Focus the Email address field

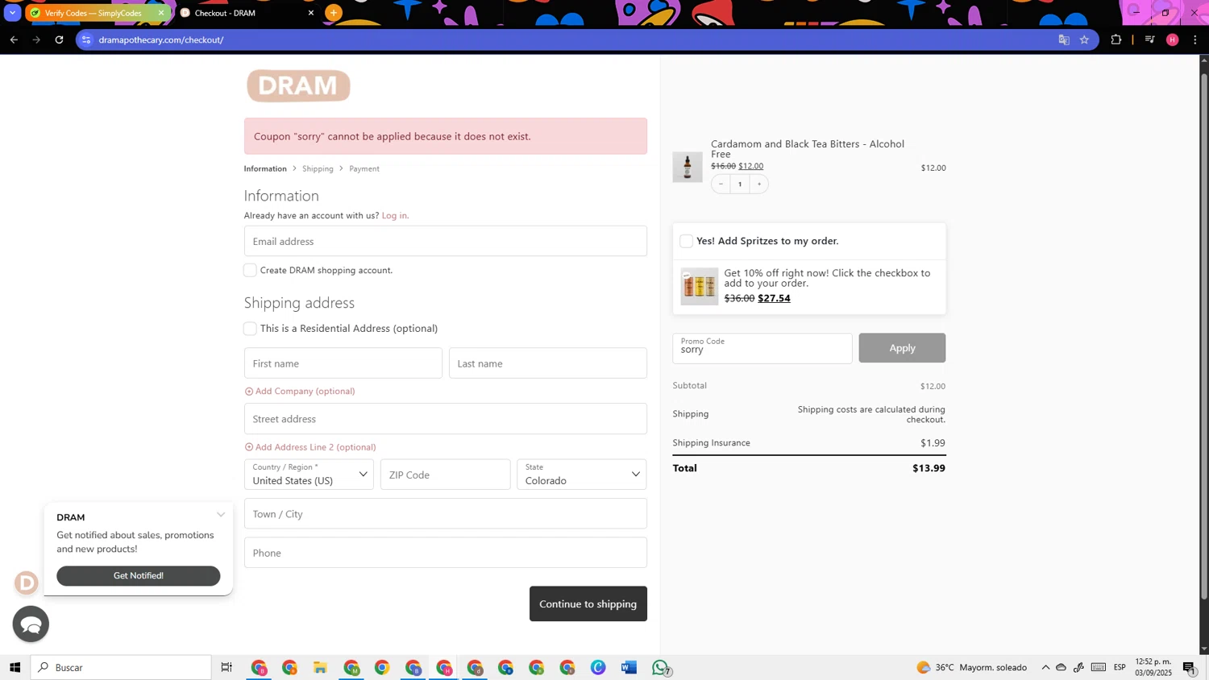point(446,241)
